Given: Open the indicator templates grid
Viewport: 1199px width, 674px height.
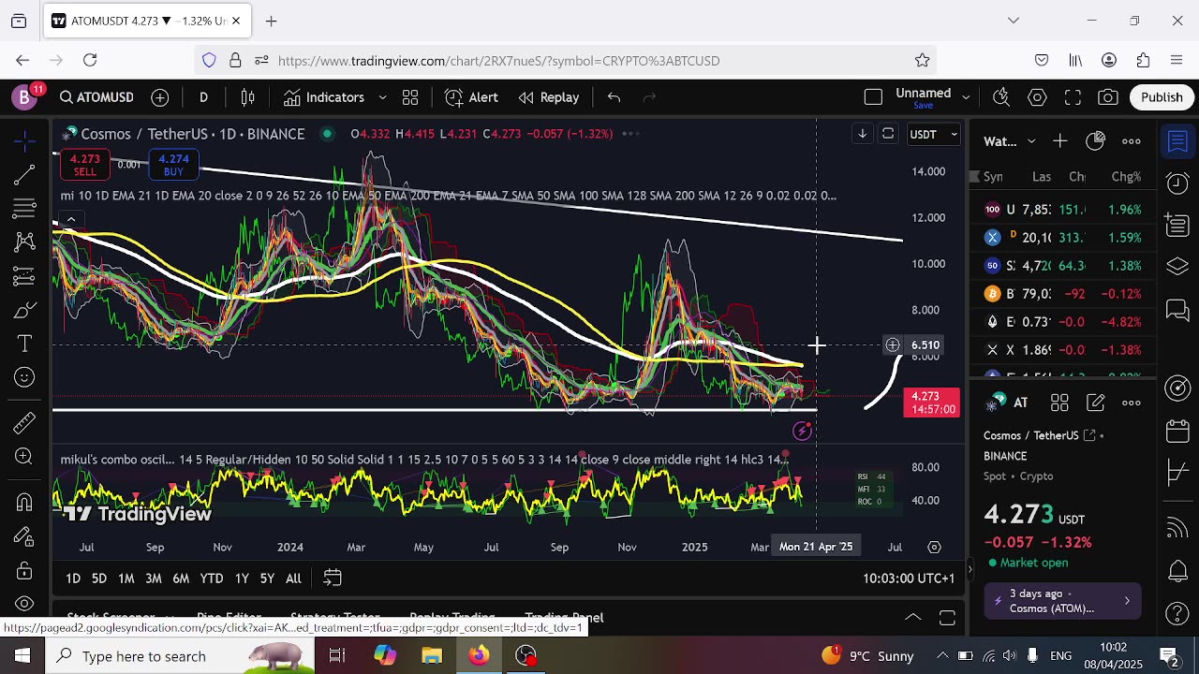Looking at the screenshot, I should coord(410,97).
